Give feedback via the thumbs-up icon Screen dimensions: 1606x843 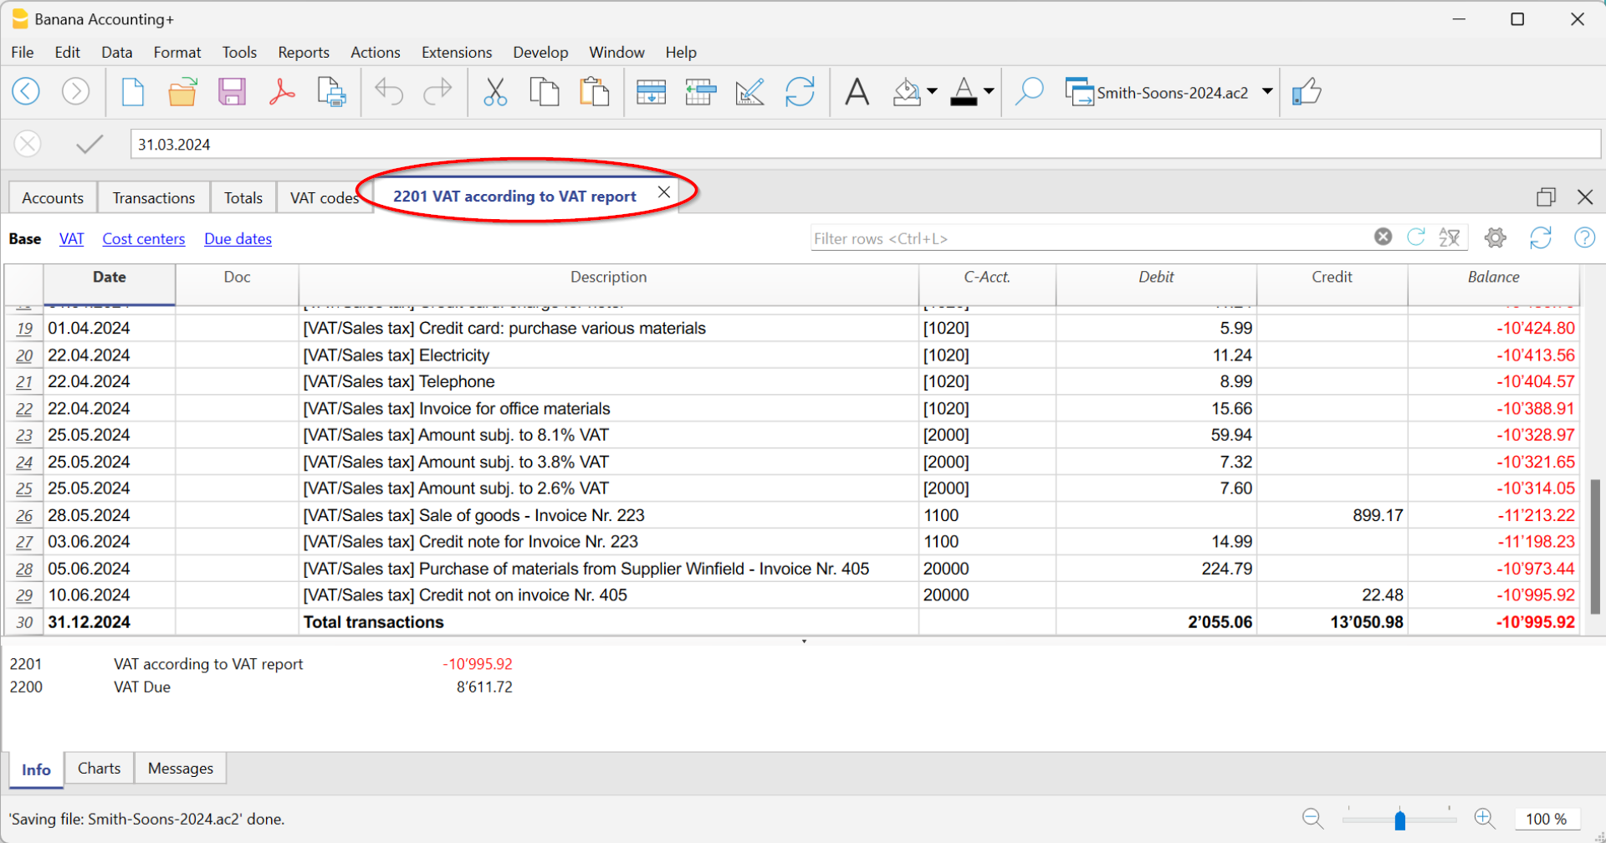click(1307, 92)
